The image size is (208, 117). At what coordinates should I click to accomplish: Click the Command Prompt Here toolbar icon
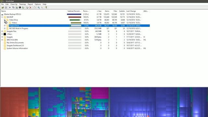pos(20,7)
